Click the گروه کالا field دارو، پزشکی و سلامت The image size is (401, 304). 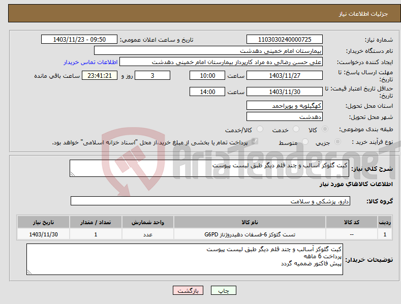tap(210, 201)
